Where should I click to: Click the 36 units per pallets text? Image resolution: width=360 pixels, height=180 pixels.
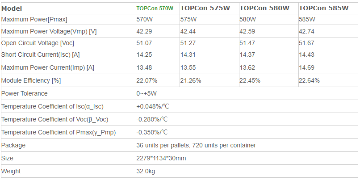pyautogui.click(x=163, y=145)
